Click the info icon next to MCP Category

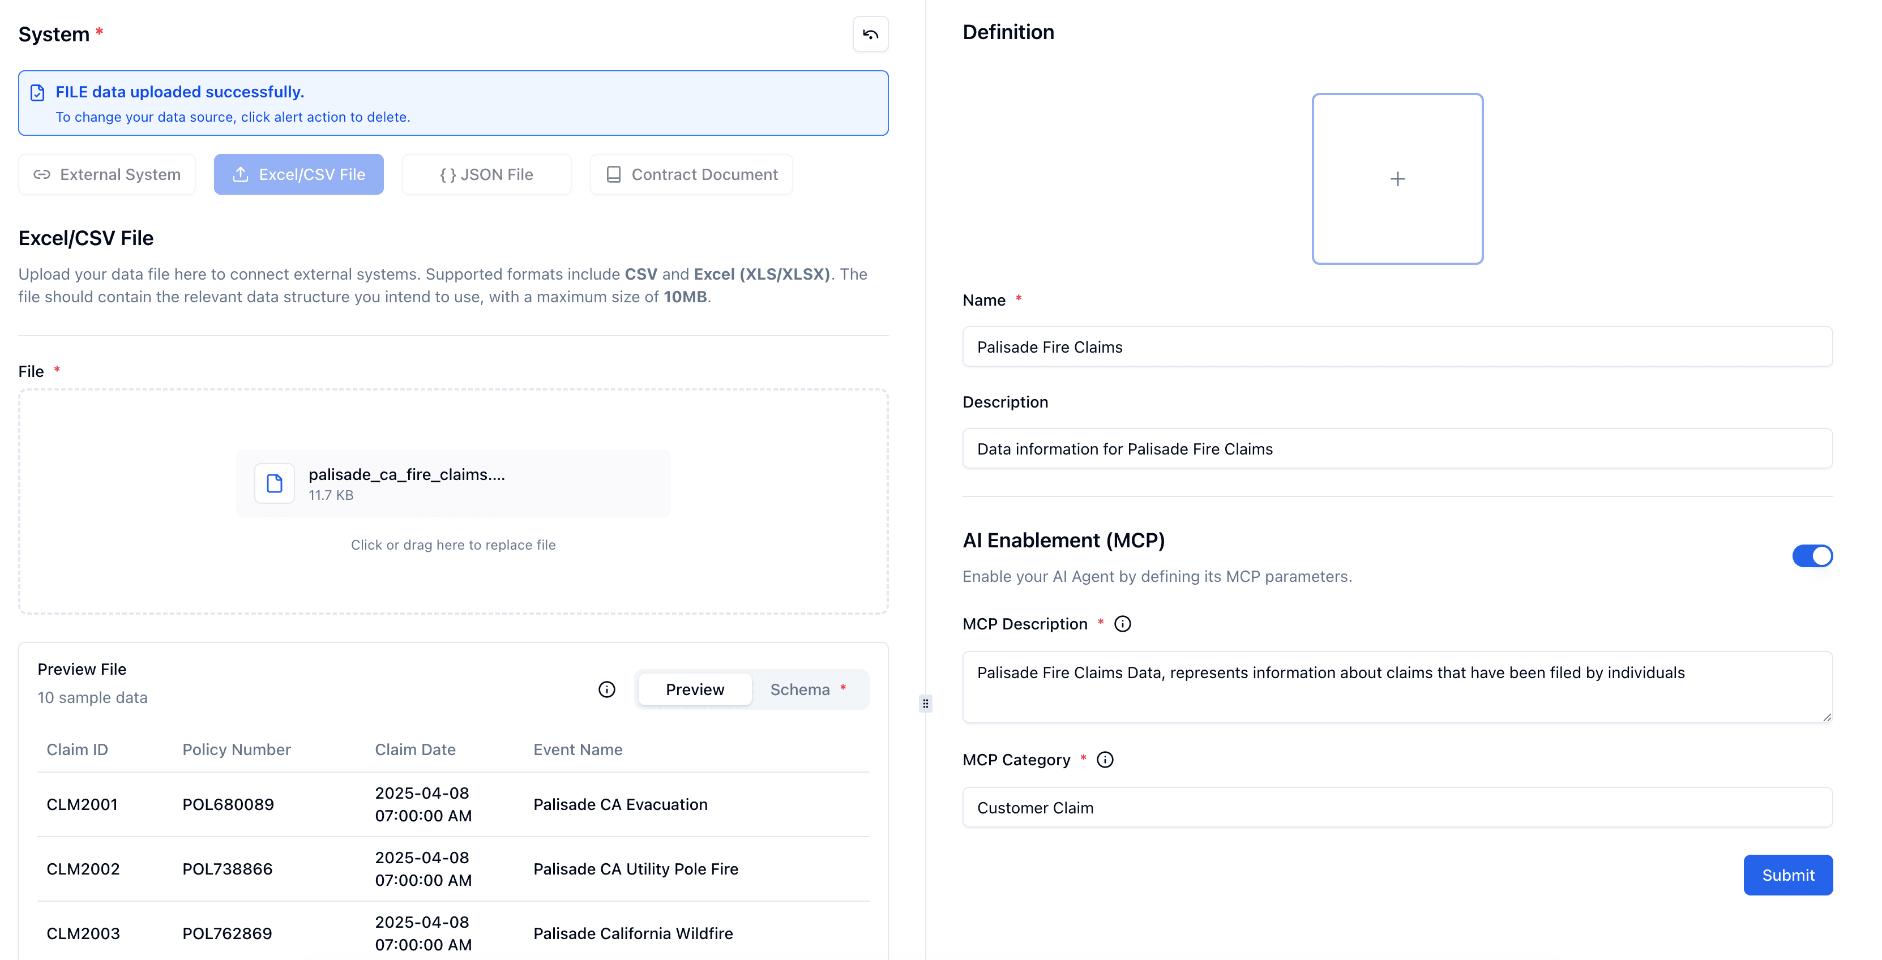point(1105,760)
